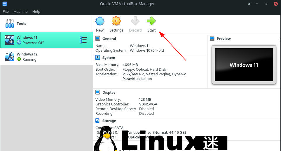Click the Powered Off status icon

point(19,43)
